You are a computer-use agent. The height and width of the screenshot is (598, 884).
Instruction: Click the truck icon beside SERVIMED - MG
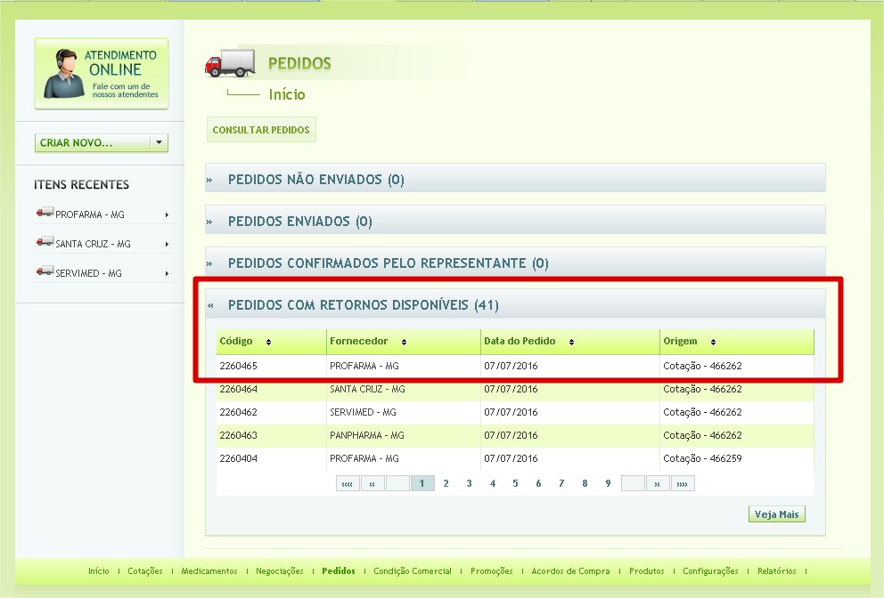(45, 272)
